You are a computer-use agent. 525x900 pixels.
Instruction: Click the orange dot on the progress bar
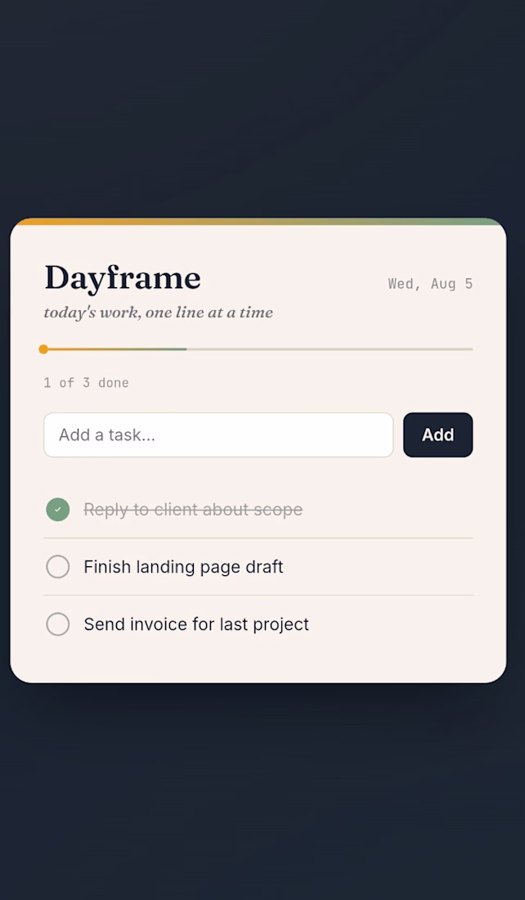[x=43, y=349]
